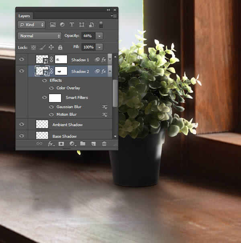Image resolution: width=241 pixels, height=243 pixels.
Task: Filter layers by smart object icon
Action: (91, 25)
